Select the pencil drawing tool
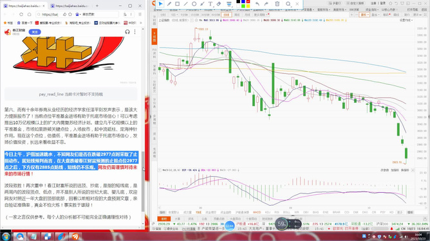This screenshot has height=241, width=430. coord(169,4)
